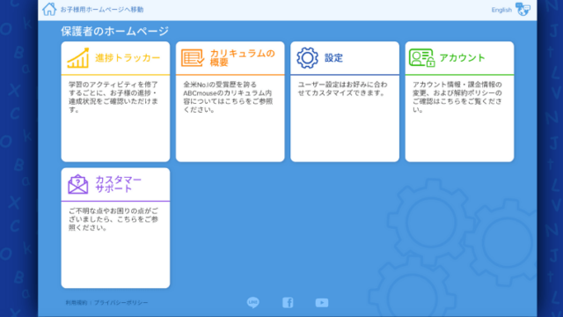Open the プライバシーポリシー footer link
The width and height of the screenshot is (563, 317).
(121, 303)
